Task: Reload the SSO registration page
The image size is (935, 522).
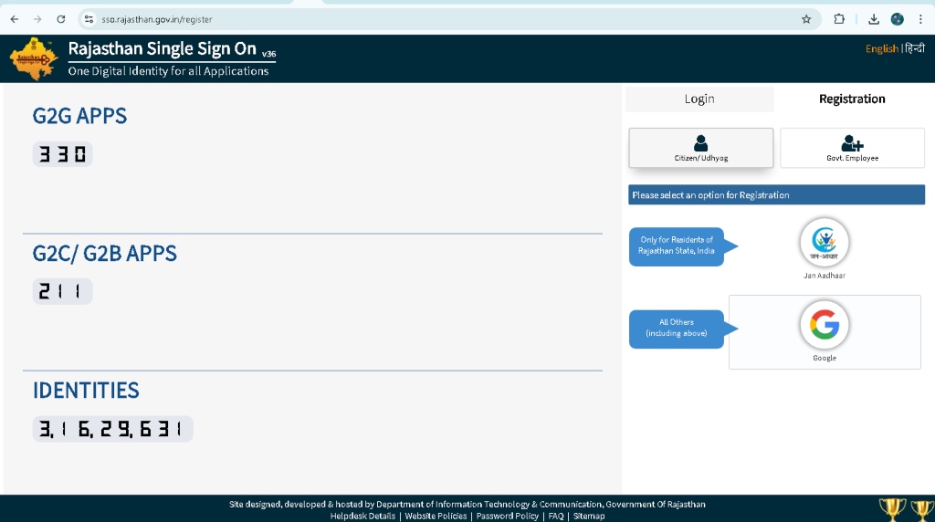Action: 61,19
